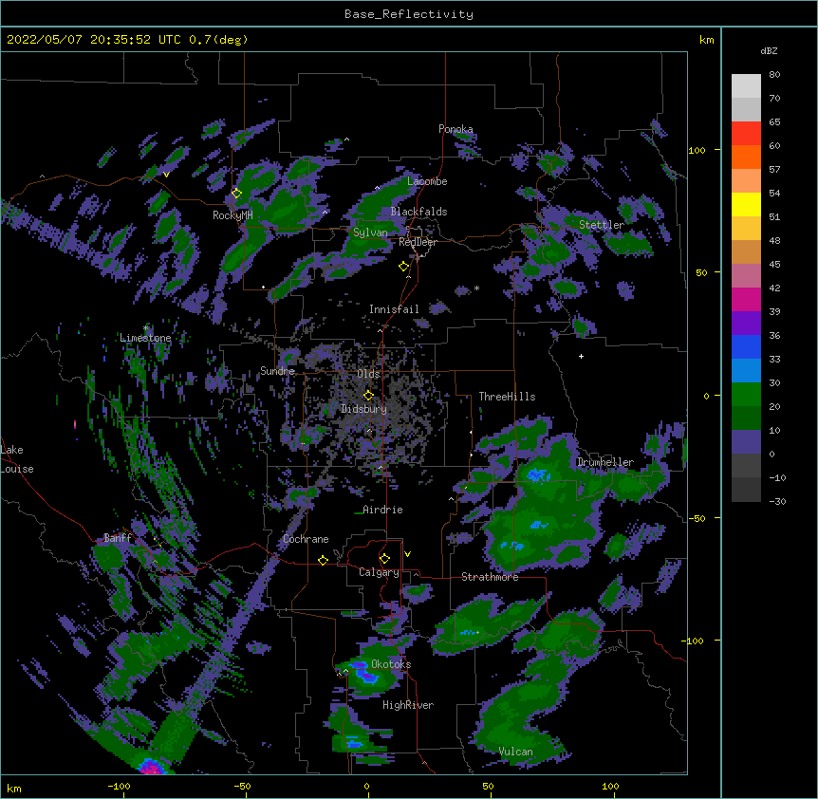Pick the bright green 30 dBZ legend swatch
Image resolution: width=818 pixels, height=799 pixels.
(746, 395)
